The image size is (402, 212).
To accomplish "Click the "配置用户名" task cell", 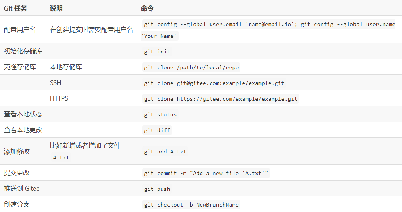I will click(x=20, y=30).
